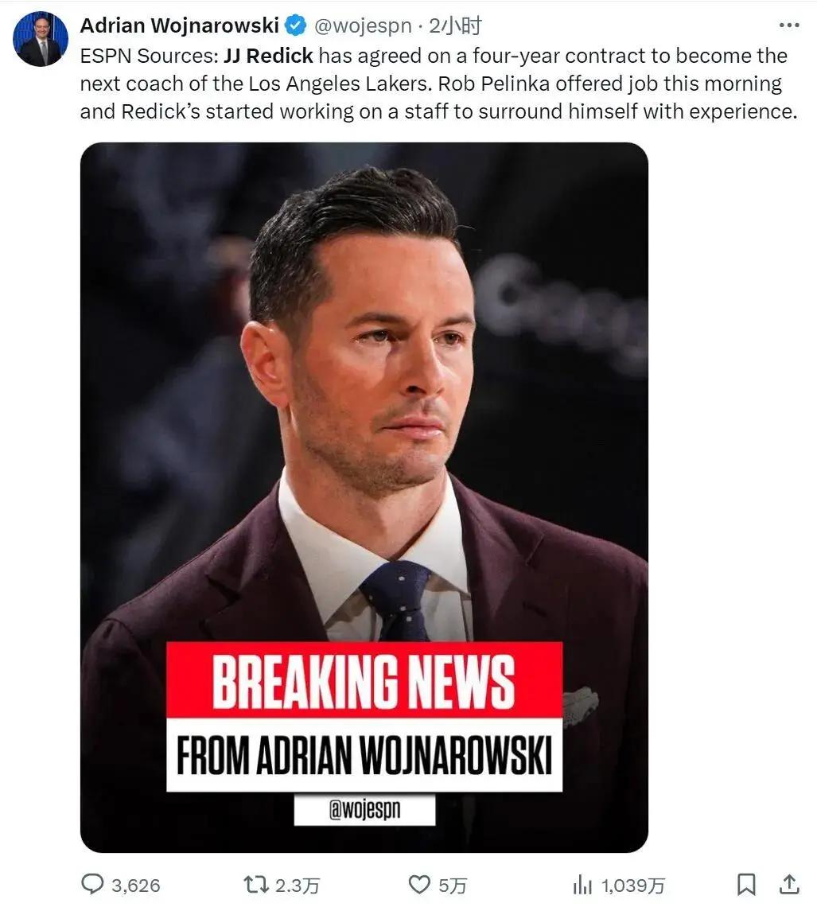Open the three-dot more options menu
817x911 pixels.
point(788,25)
